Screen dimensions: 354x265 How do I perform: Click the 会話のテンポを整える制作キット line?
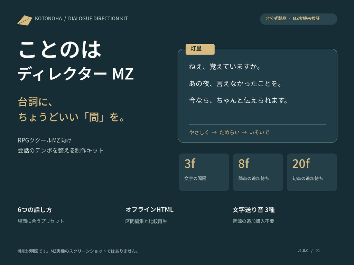[x=60, y=150]
